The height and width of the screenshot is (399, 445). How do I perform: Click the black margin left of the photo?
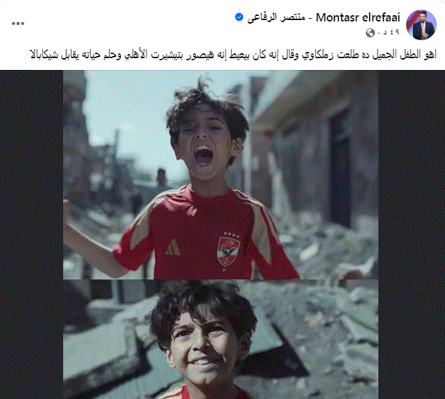pyautogui.click(x=31, y=234)
